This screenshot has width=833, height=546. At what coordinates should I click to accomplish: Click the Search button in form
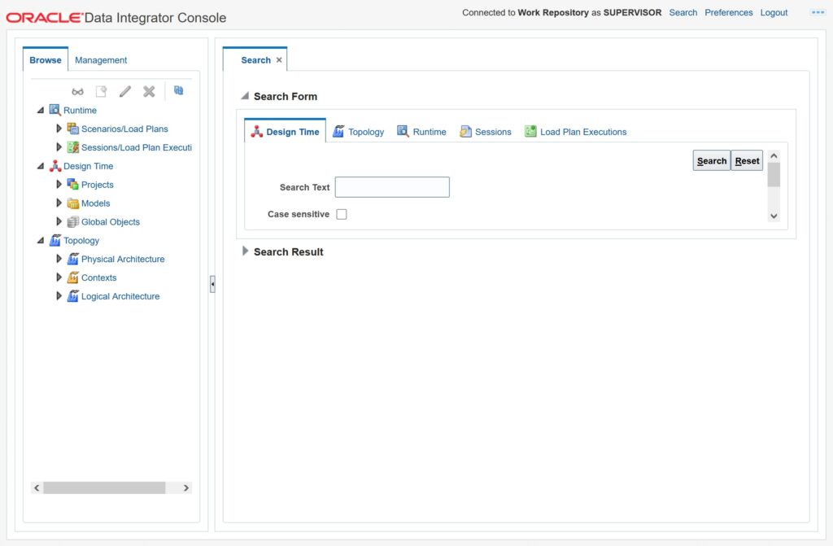pyautogui.click(x=711, y=160)
